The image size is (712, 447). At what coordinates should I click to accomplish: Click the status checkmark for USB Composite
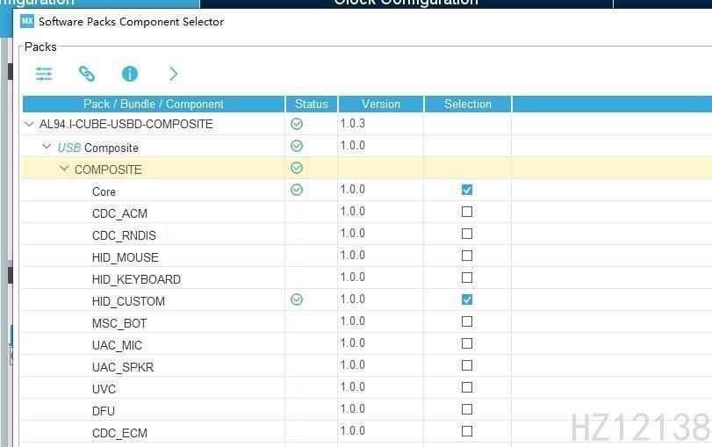coord(297,146)
